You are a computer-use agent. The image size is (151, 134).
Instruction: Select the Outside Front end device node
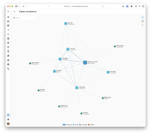[59, 106]
